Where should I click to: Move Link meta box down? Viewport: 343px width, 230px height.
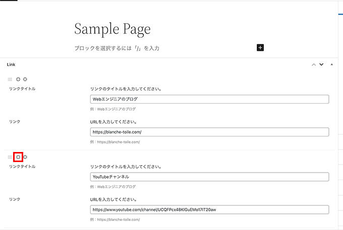(x=321, y=64)
